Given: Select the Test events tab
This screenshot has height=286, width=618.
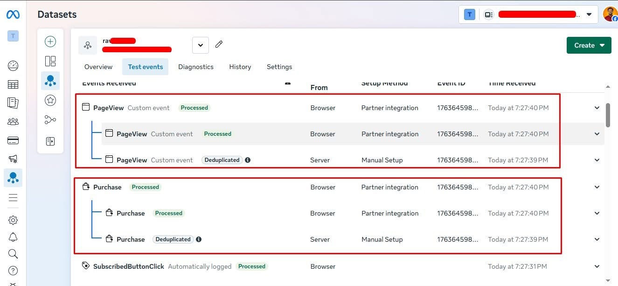Looking at the screenshot, I should pos(146,67).
